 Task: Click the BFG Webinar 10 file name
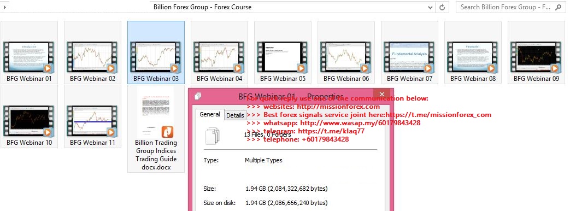pyautogui.click(x=29, y=143)
